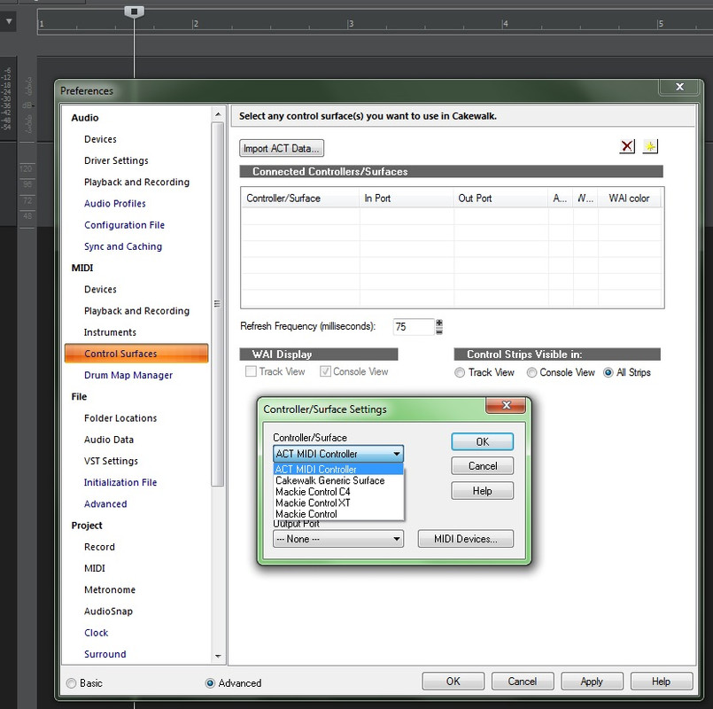The width and height of the screenshot is (713, 709).
Task: Open the File Advanced category
Action: point(105,503)
